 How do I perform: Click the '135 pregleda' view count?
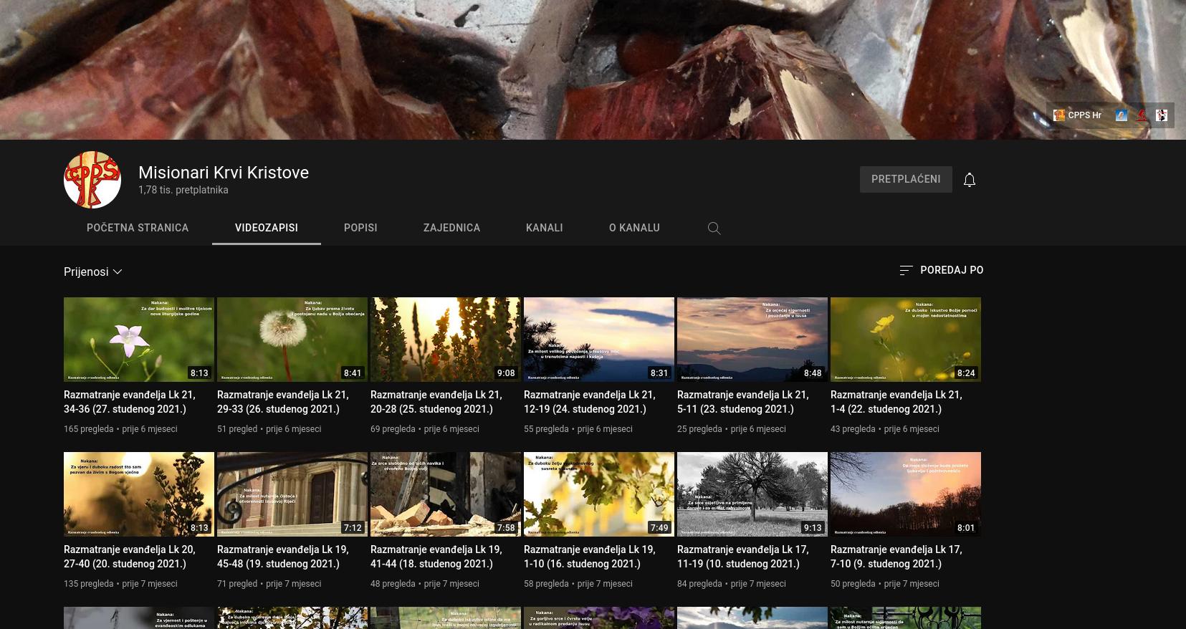point(89,584)
